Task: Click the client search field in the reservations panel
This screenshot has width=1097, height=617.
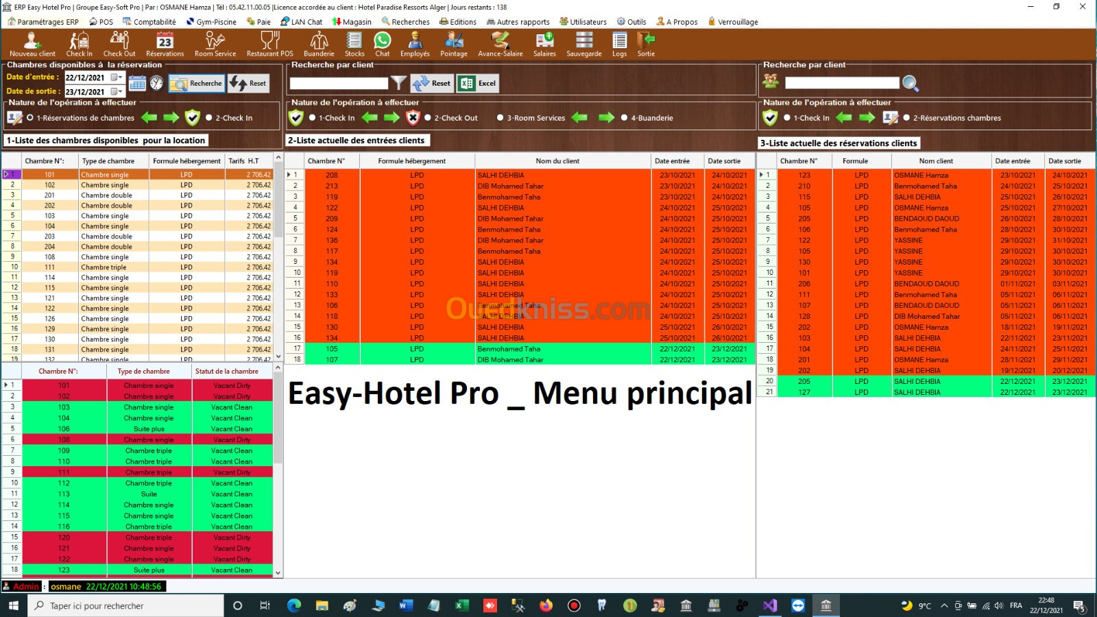Action: (x=842, y=83)
